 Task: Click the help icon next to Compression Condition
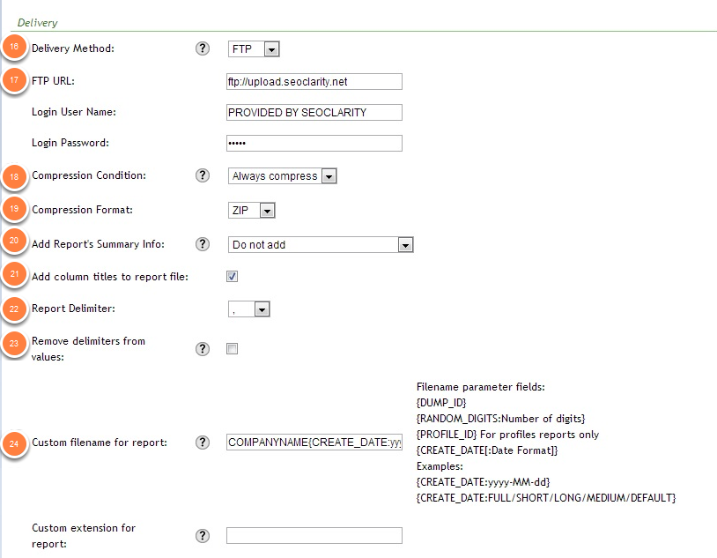(x=203, y=176)
